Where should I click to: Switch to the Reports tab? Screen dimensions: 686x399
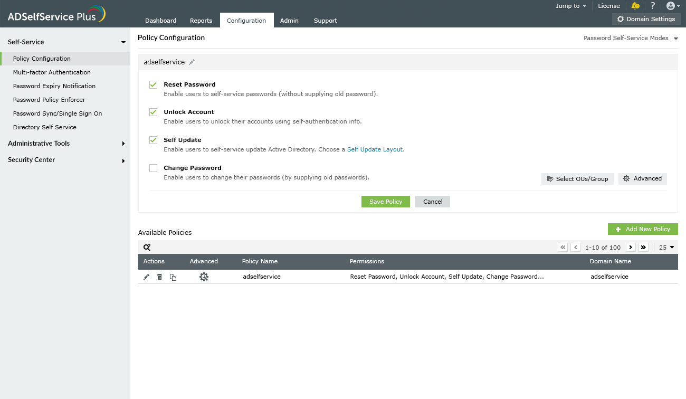pyautogui.click(x=201, y=21)
